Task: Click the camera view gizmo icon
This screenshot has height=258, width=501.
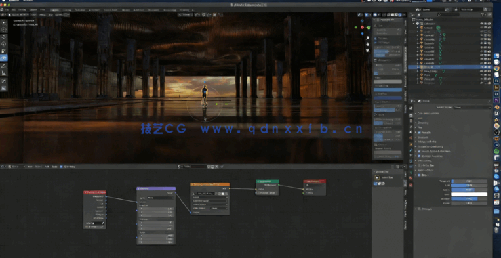Action: (x=368, y=50)
